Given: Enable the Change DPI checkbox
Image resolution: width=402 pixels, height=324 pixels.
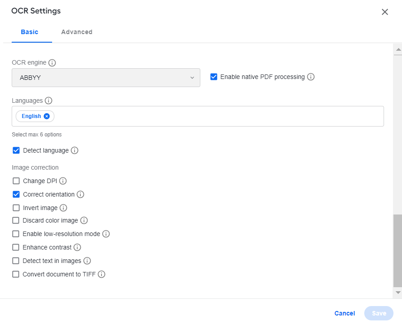Looking at the screenshot, I should coord(16,181).
